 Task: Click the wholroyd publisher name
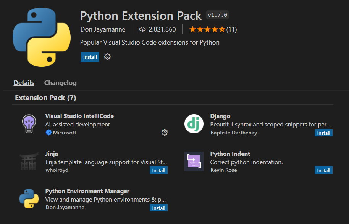[57, 170]
